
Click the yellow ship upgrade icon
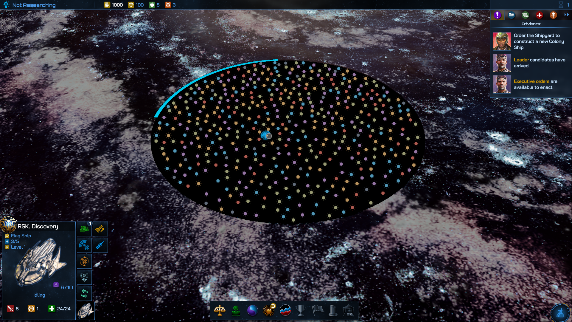pos(100,229)
